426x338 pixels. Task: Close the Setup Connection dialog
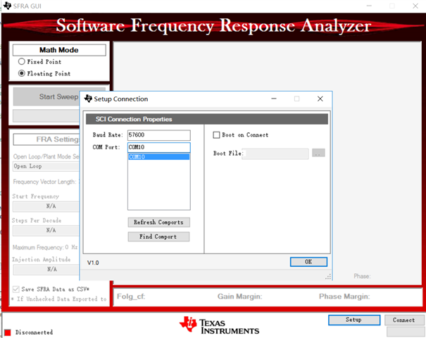320,99
